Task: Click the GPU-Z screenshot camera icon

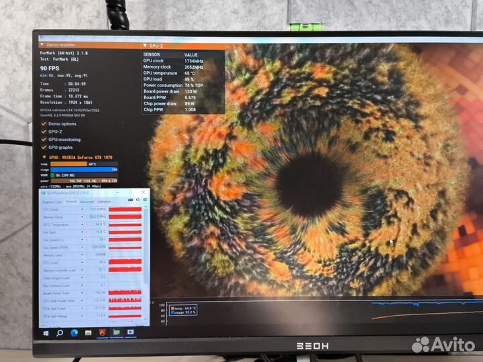Action: coord(129,201)
